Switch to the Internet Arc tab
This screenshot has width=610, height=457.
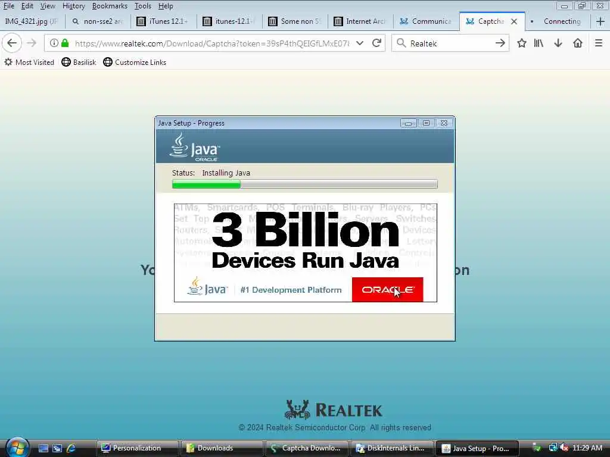tap(360, 21)
